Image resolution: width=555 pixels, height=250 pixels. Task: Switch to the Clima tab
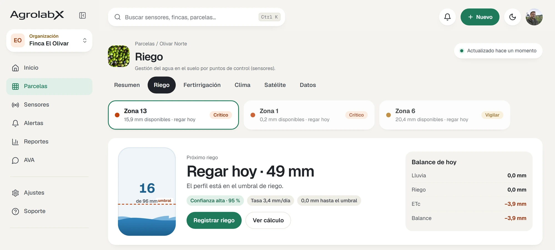[243, 85]
